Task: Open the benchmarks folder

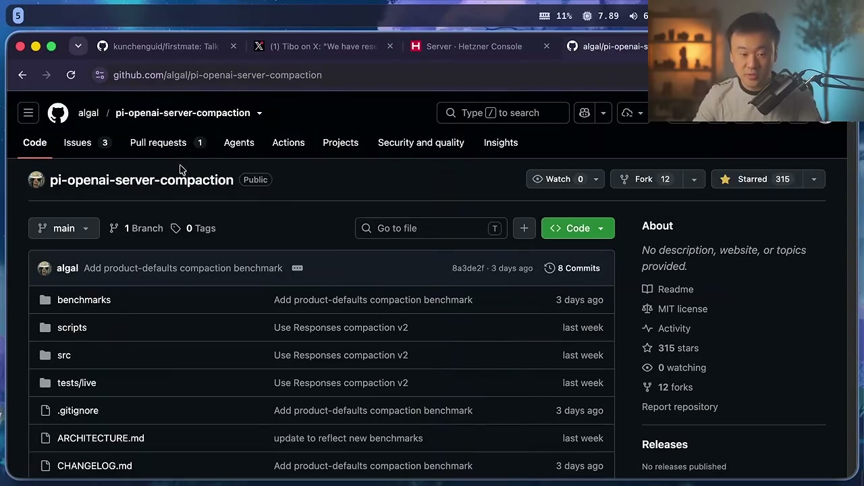Action: click(x=84, y=300)
